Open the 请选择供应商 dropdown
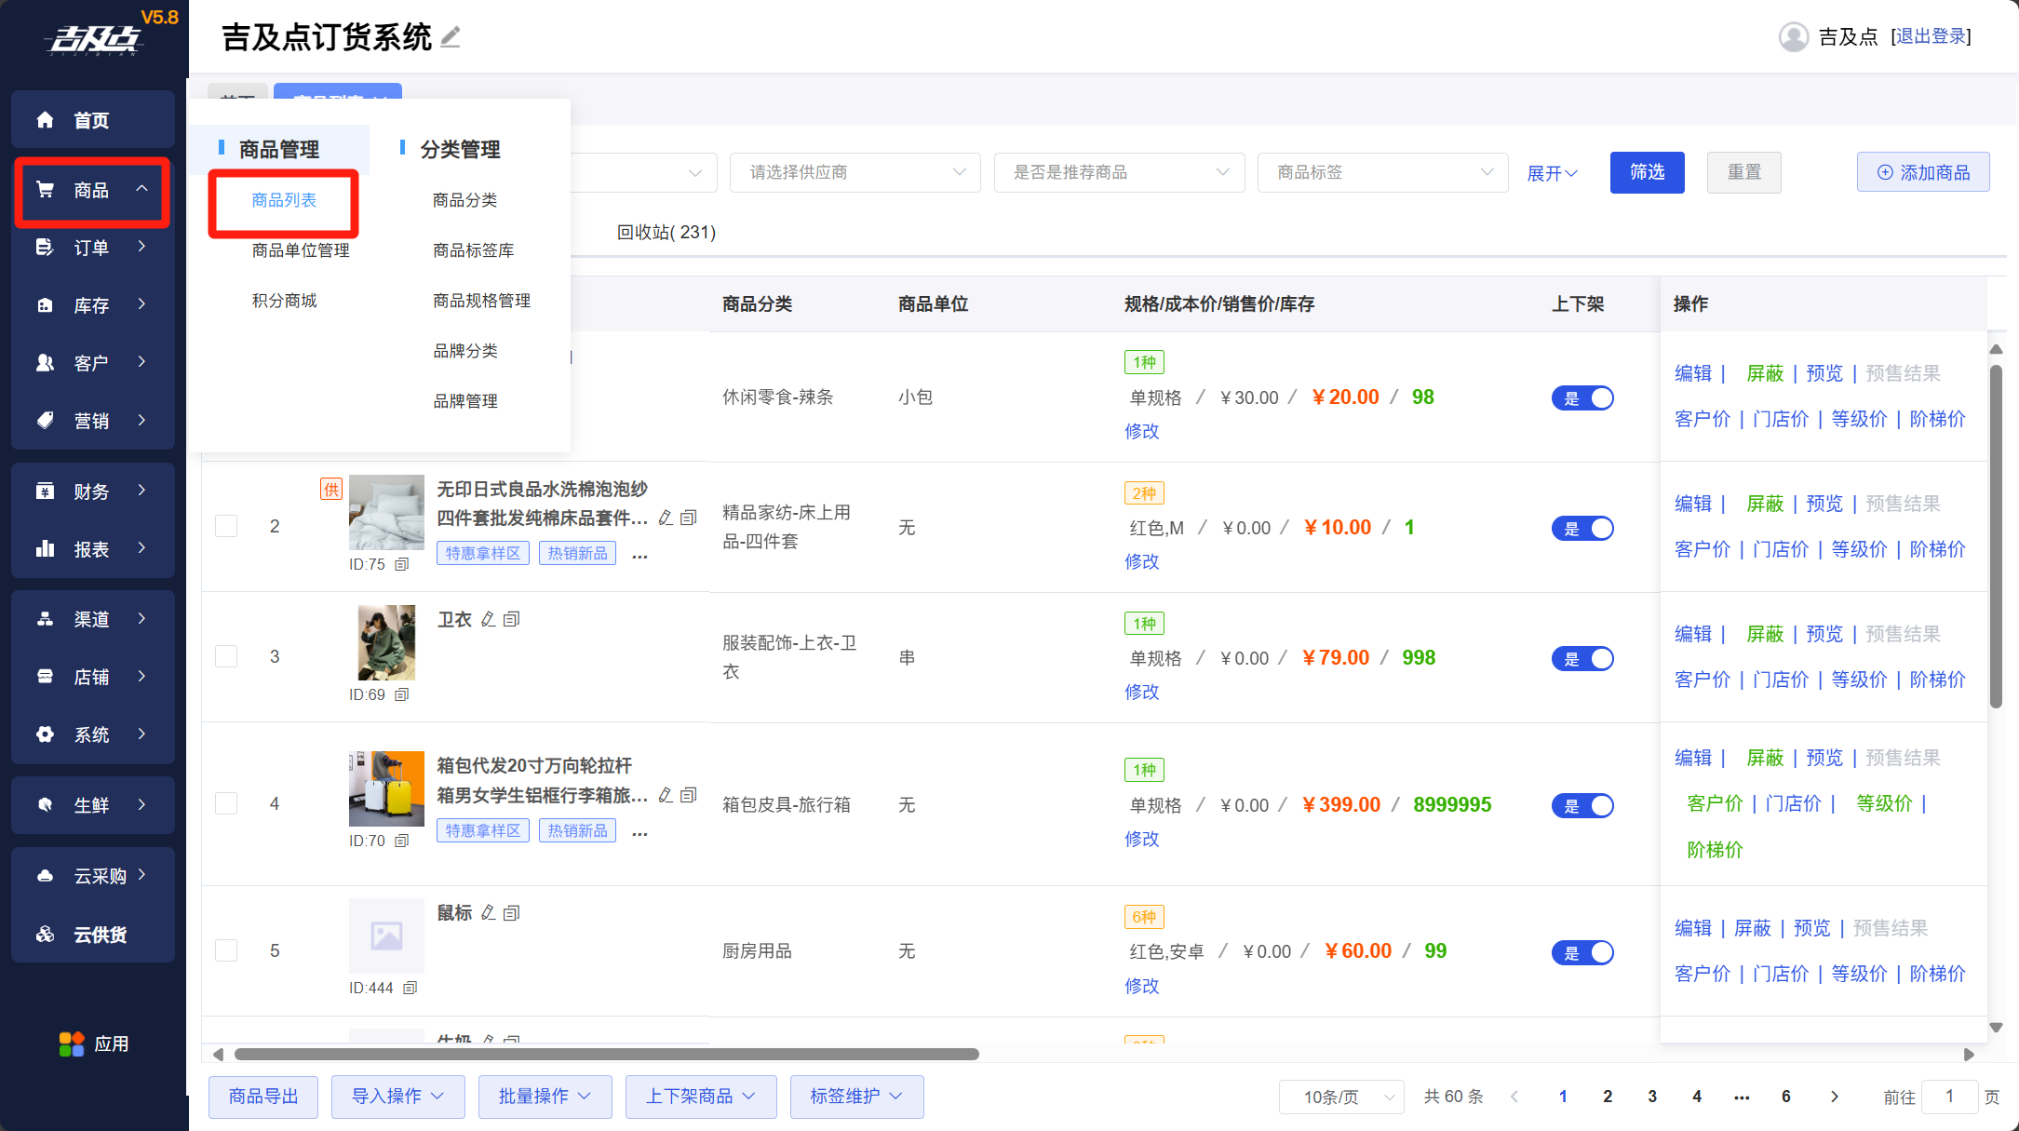This screenshot has width=2019, height=1131. pyautogui.click(x=855, y=172)
